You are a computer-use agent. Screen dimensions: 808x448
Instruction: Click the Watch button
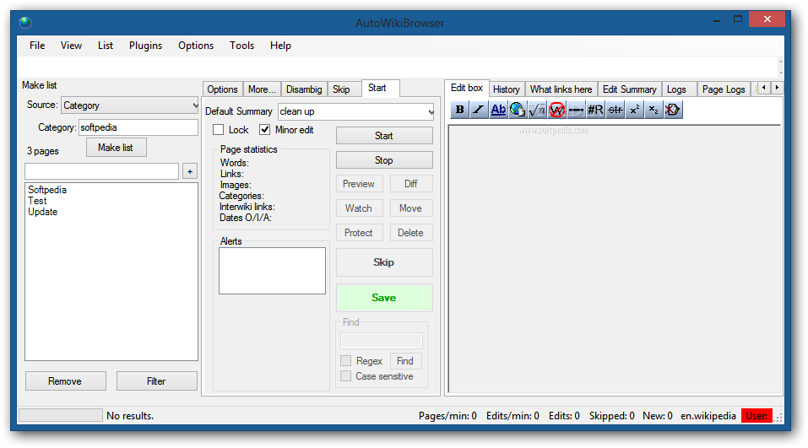coord(359,208)
